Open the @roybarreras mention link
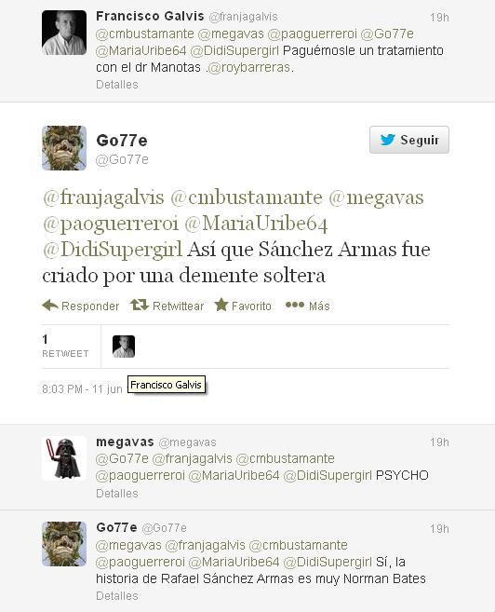The height and width of the screenshot is (612, 495). tap(249, 67)
